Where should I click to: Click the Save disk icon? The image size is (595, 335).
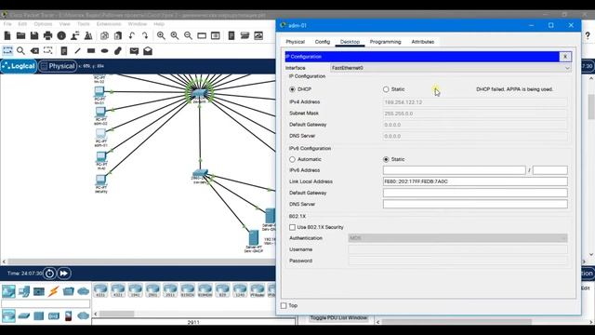tap(34, 35)
